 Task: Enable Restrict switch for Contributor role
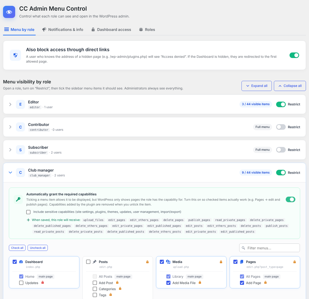pos(281,127)
